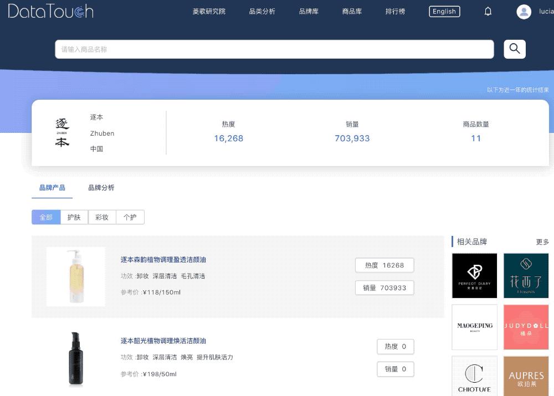Click the search magnifier icon
This screenshot has height=396, width=554.
pyautogui.click(x=514, y=49)
